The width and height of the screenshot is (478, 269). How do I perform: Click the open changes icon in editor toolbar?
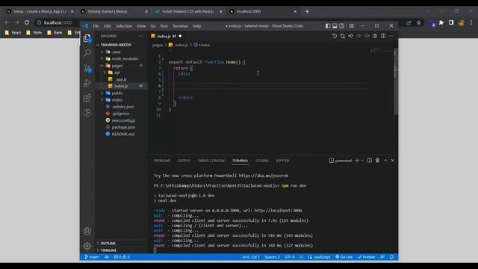click(343, 36)
